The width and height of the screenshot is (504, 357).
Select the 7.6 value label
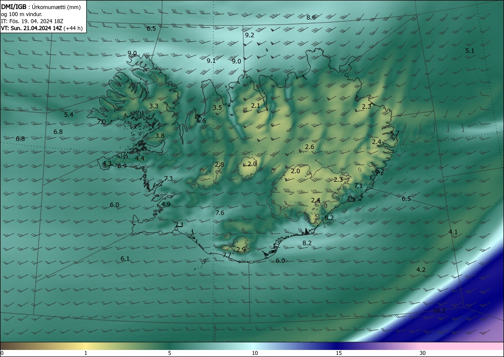[220, 213]
